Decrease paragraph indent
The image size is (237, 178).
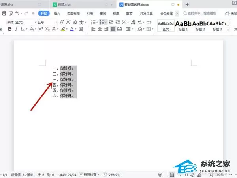[111, 22]
